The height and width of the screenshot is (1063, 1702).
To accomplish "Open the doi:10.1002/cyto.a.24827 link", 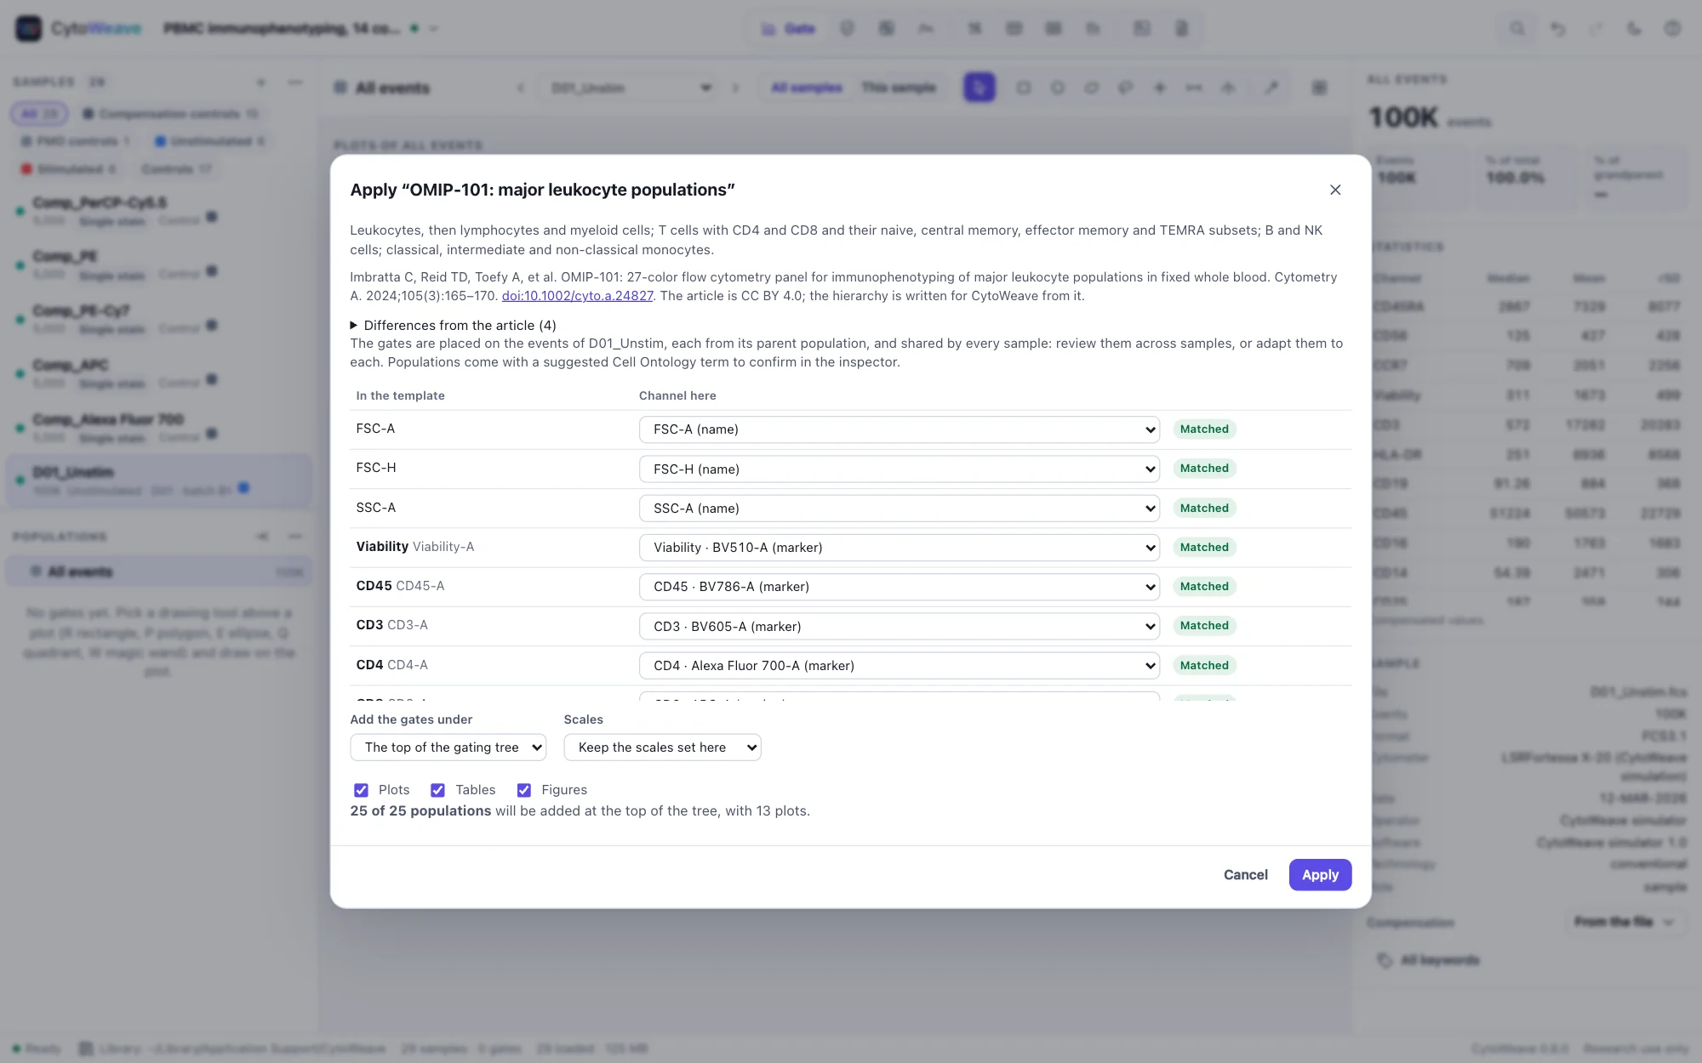I will pyautogui.click(x=578, y=296).
